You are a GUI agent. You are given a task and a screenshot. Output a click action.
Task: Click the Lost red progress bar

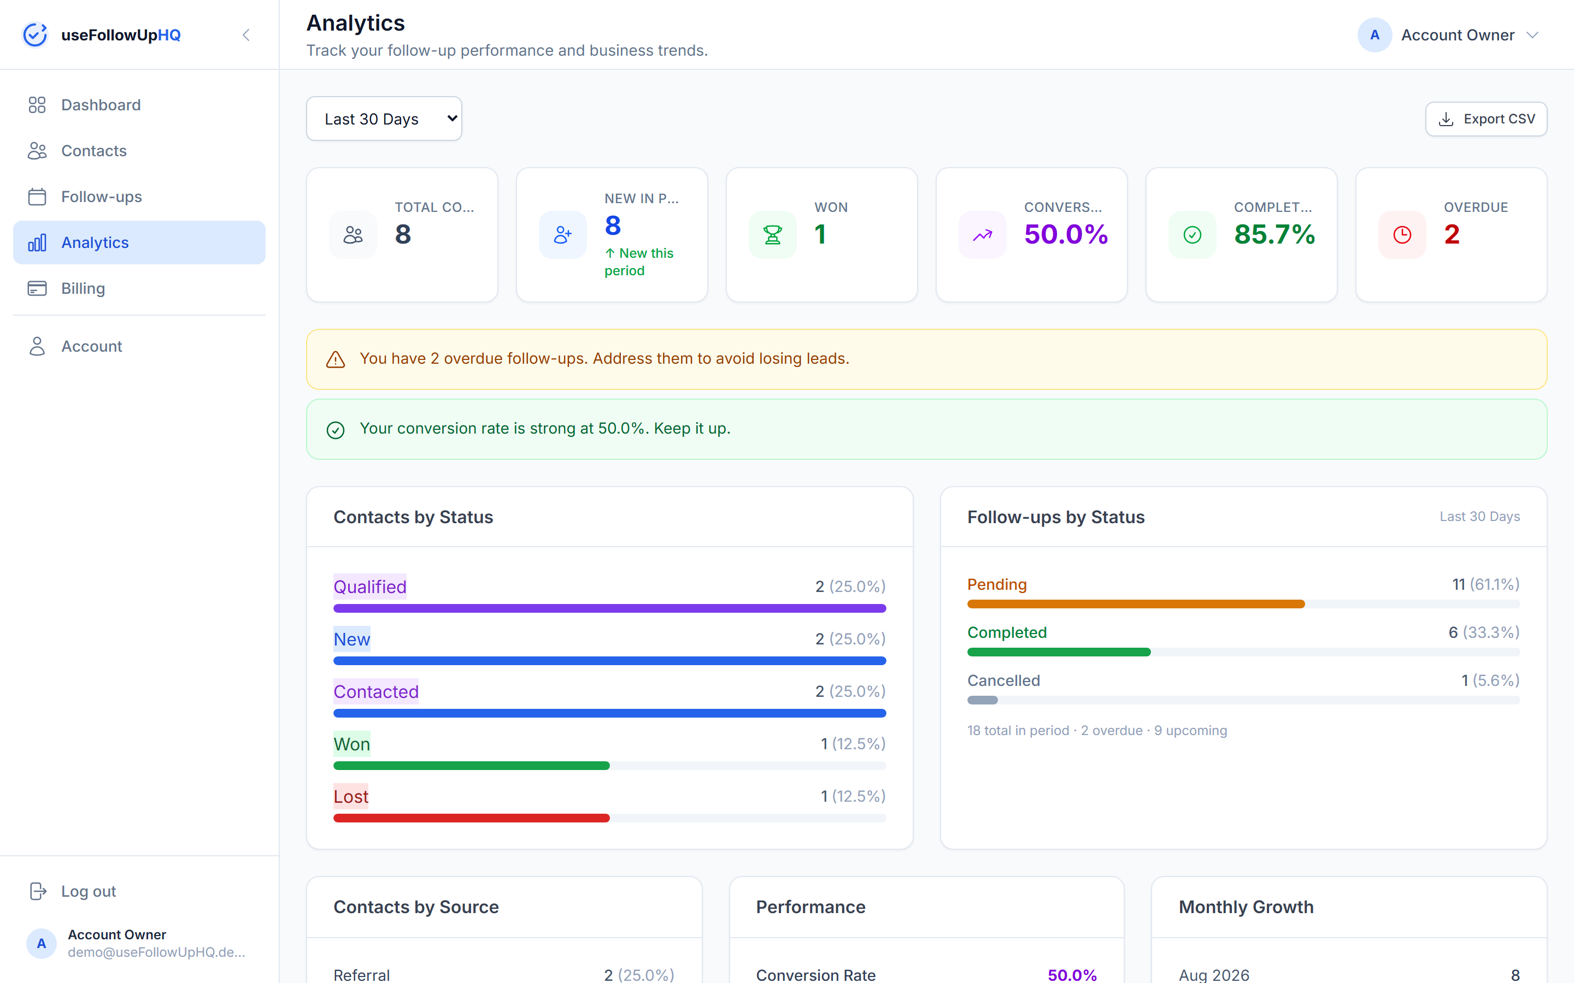click(472, 818)
